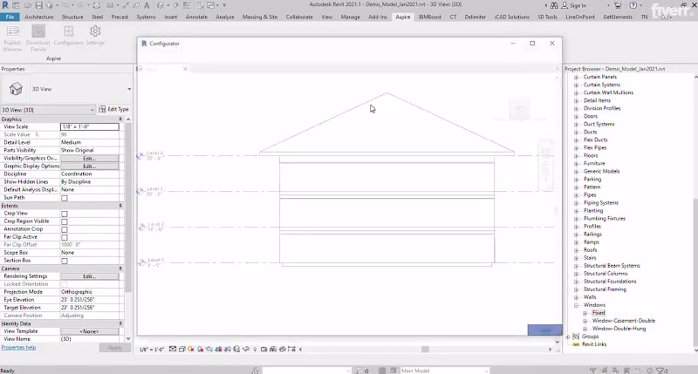Click the view scale 1/8" = 1'-0" in view control bar
The image size is (698, 374).
(152, 350)
